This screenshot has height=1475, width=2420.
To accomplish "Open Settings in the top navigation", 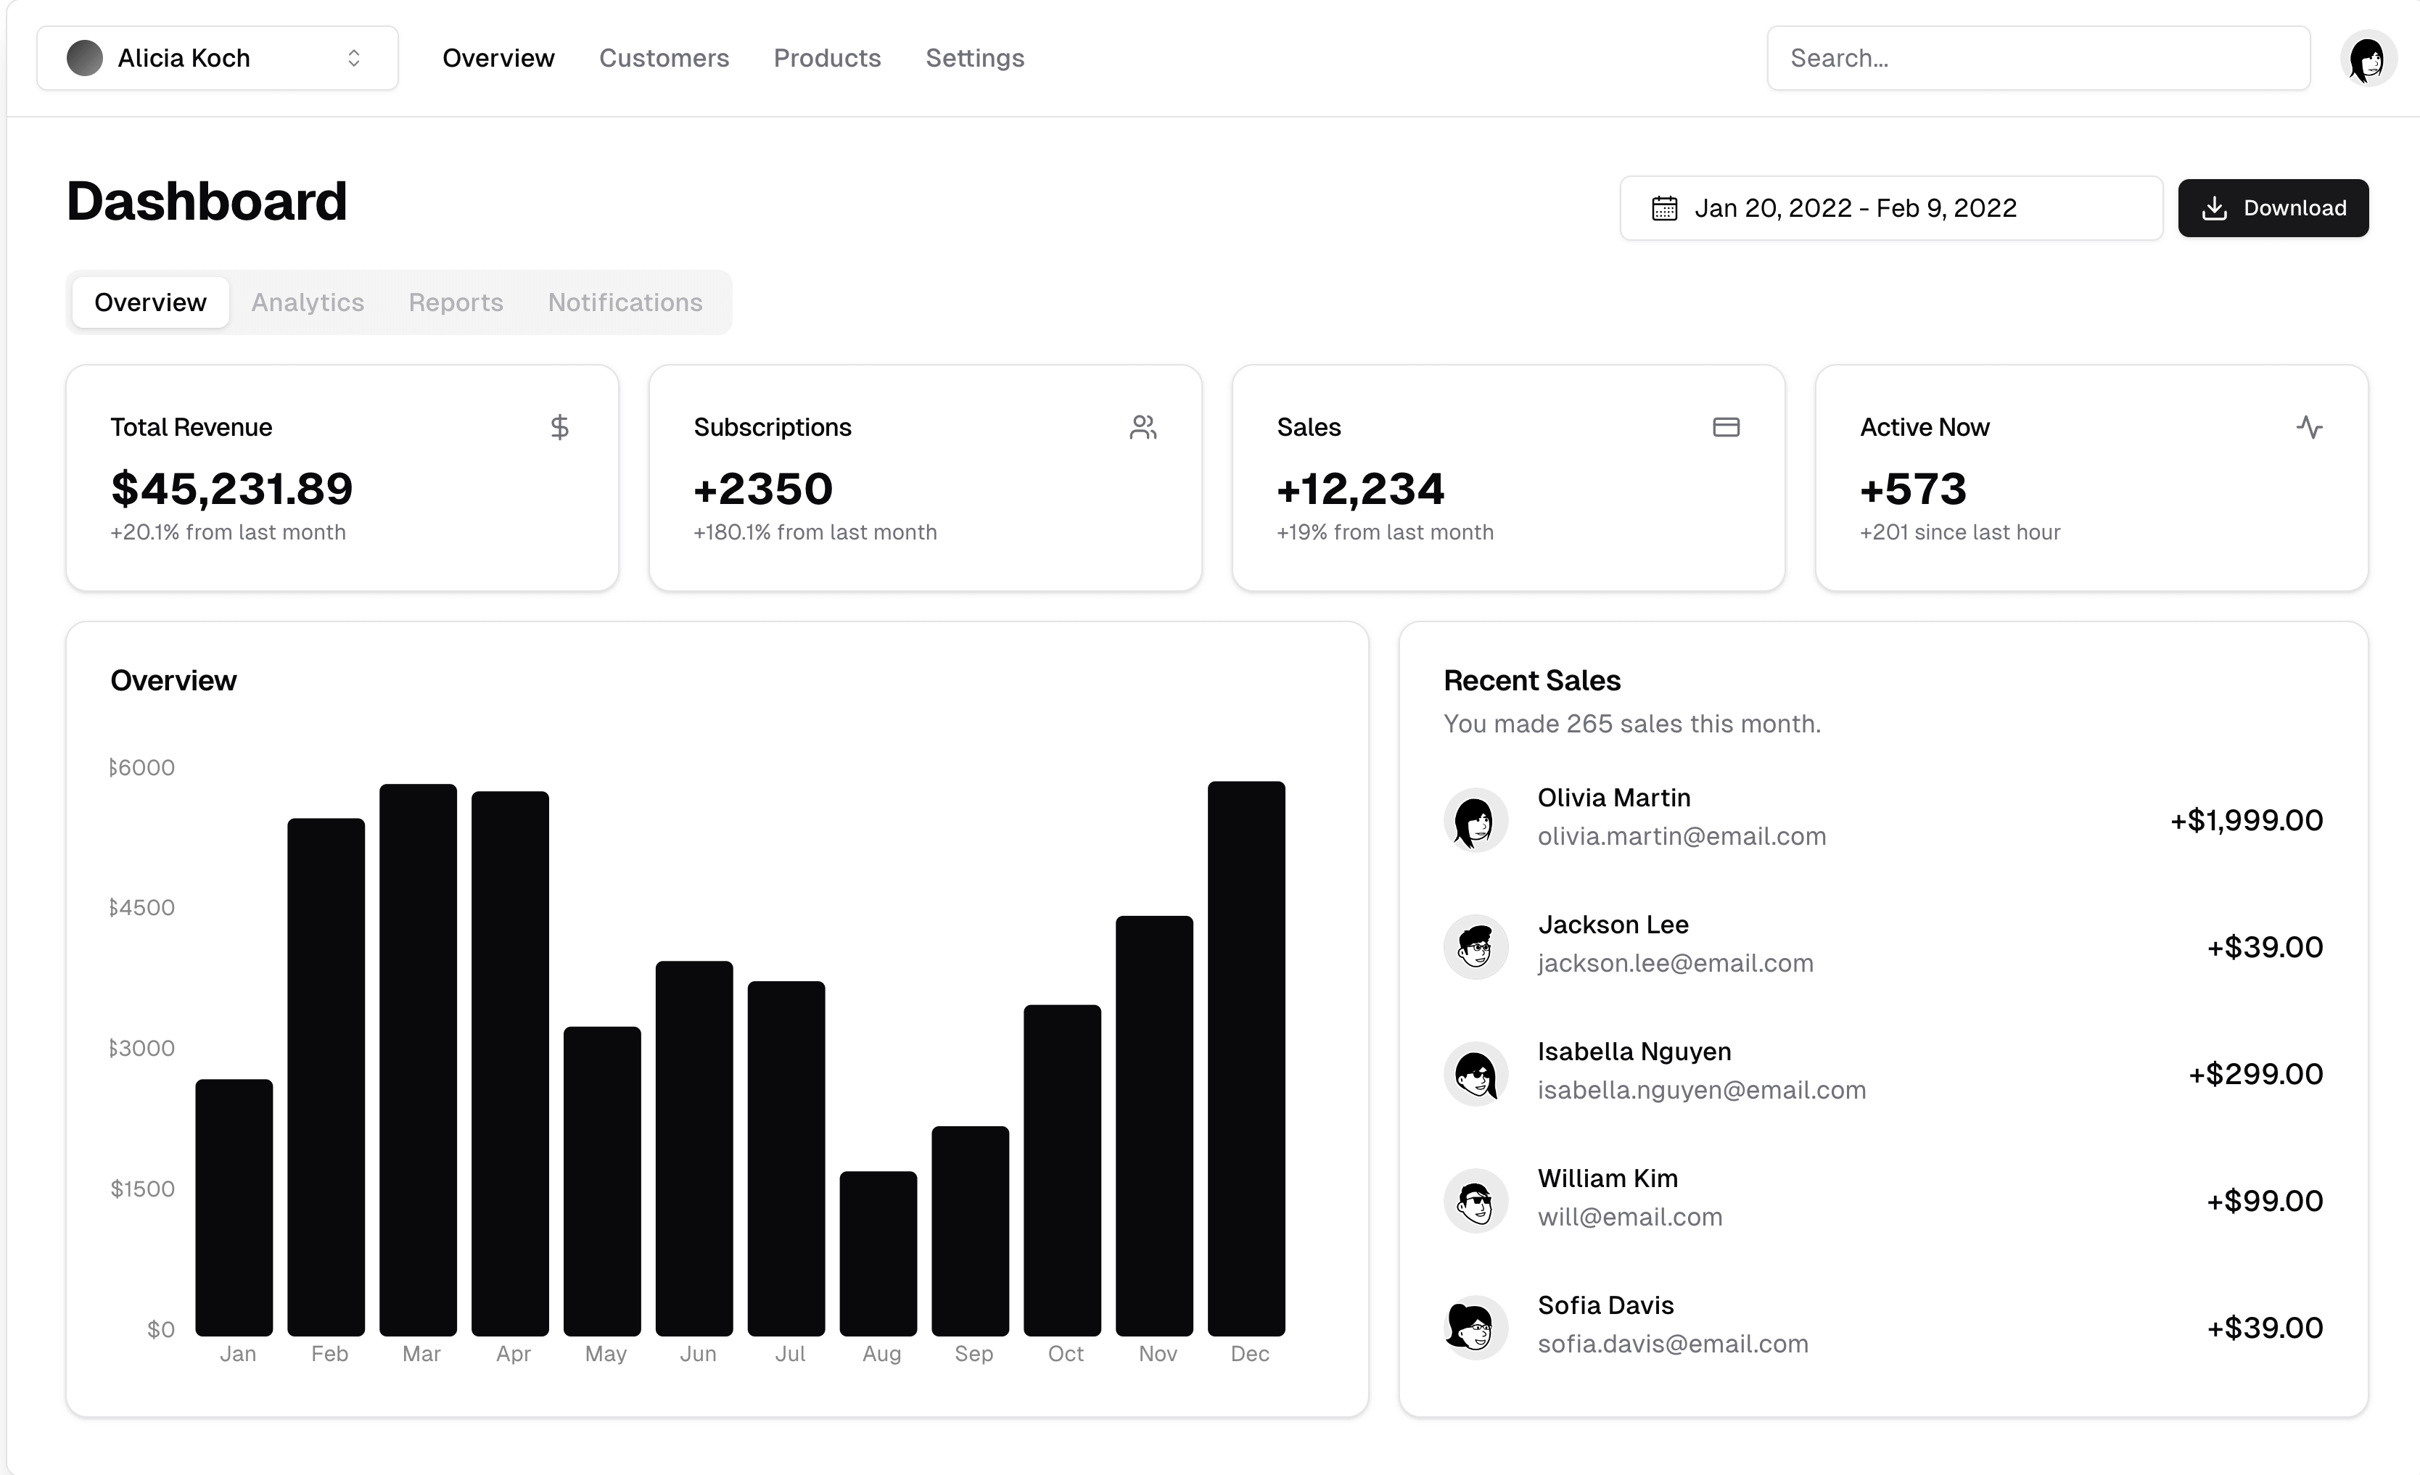I will click(974, 59).
